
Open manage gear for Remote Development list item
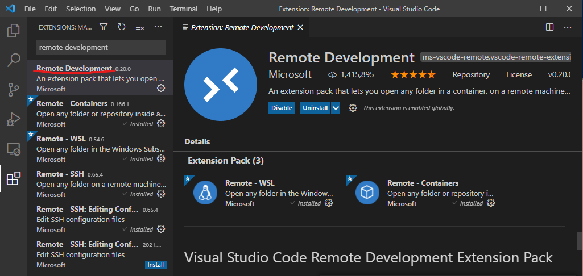161,88
